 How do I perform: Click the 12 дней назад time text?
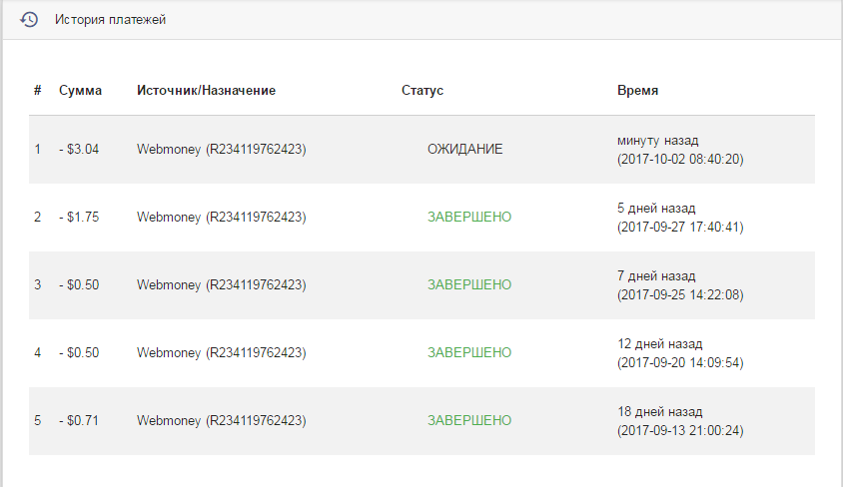coord(660,343)
